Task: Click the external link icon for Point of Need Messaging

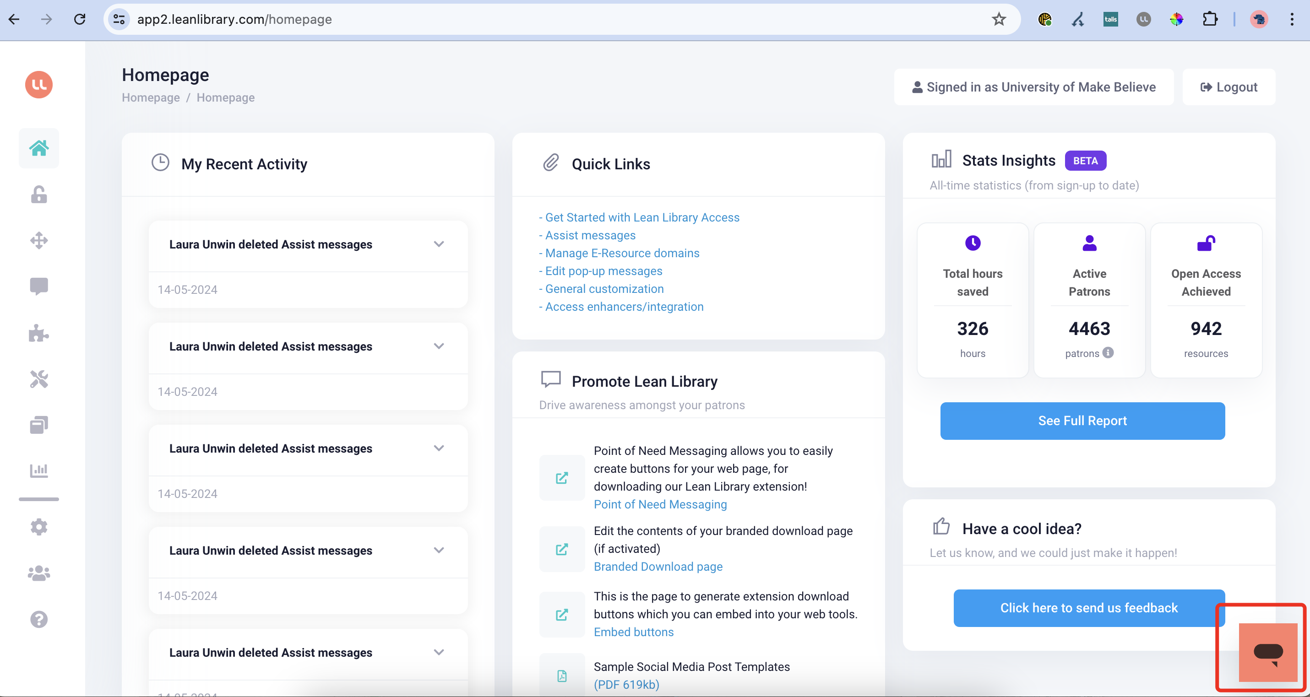Action: pyautogui.click(x=562, y=478)
